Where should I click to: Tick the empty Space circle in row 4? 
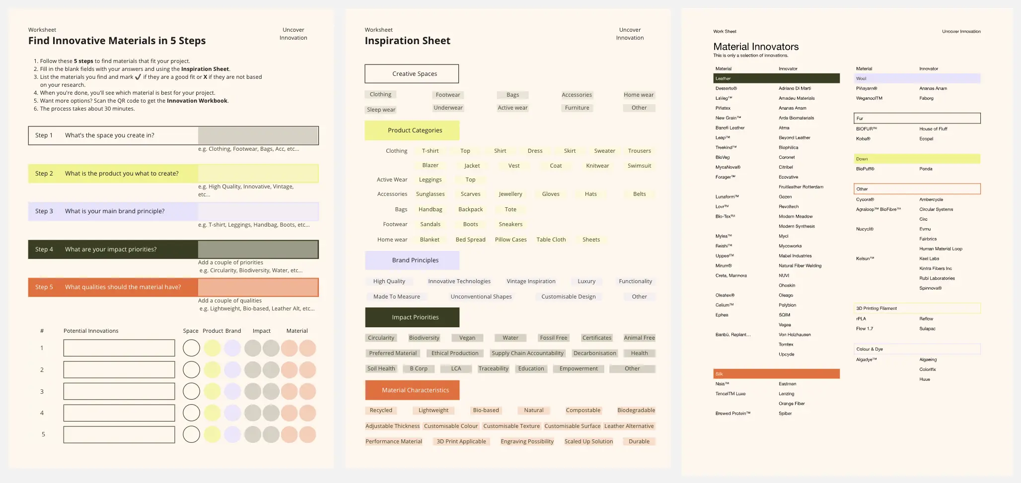point(191,413)
